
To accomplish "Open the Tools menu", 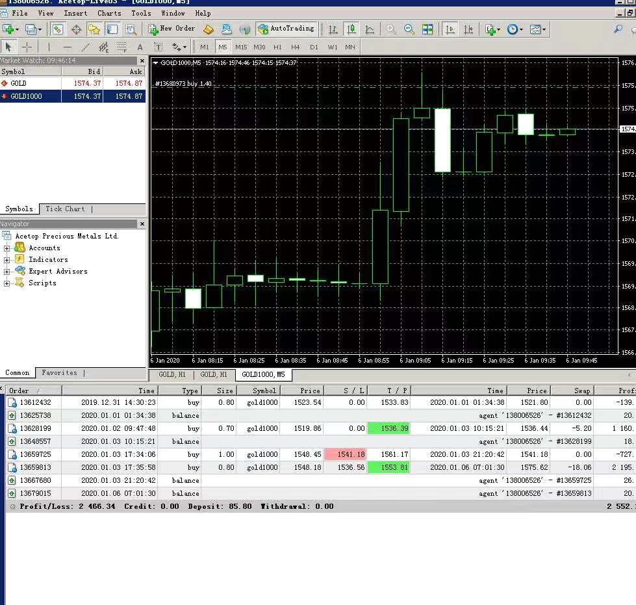I will click(x=141, y=13).
